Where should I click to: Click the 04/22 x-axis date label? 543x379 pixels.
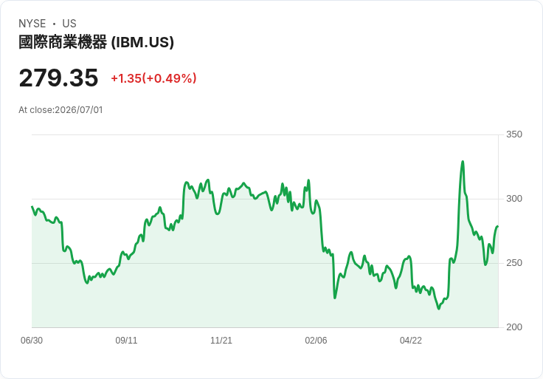point(411,341)
